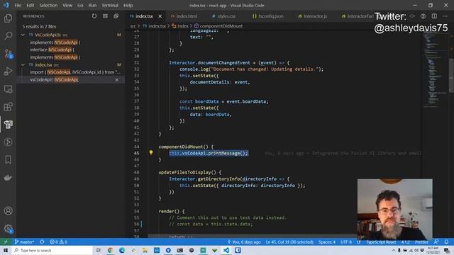The height and width of the screenshot is (255, 454).
Task: Open the Manage gear icon
Action: (x=8, y=229)
